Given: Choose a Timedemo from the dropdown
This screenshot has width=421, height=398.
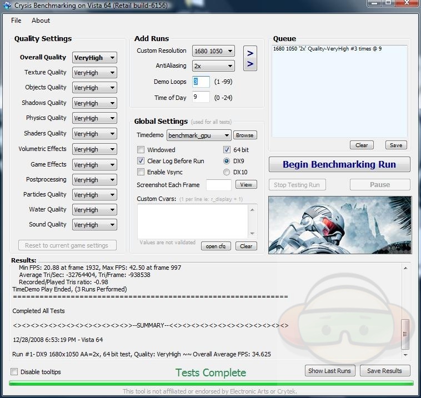Looking at the screenshot, I should 199,135.
